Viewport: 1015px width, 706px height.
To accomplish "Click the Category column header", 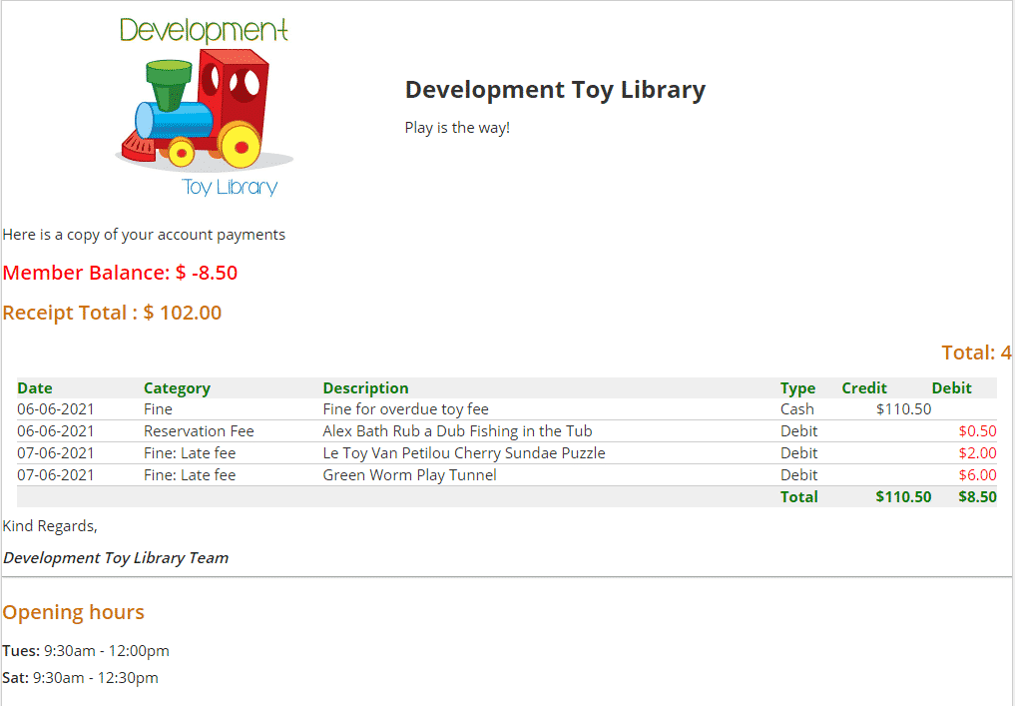I will click(x=177, y=388).
